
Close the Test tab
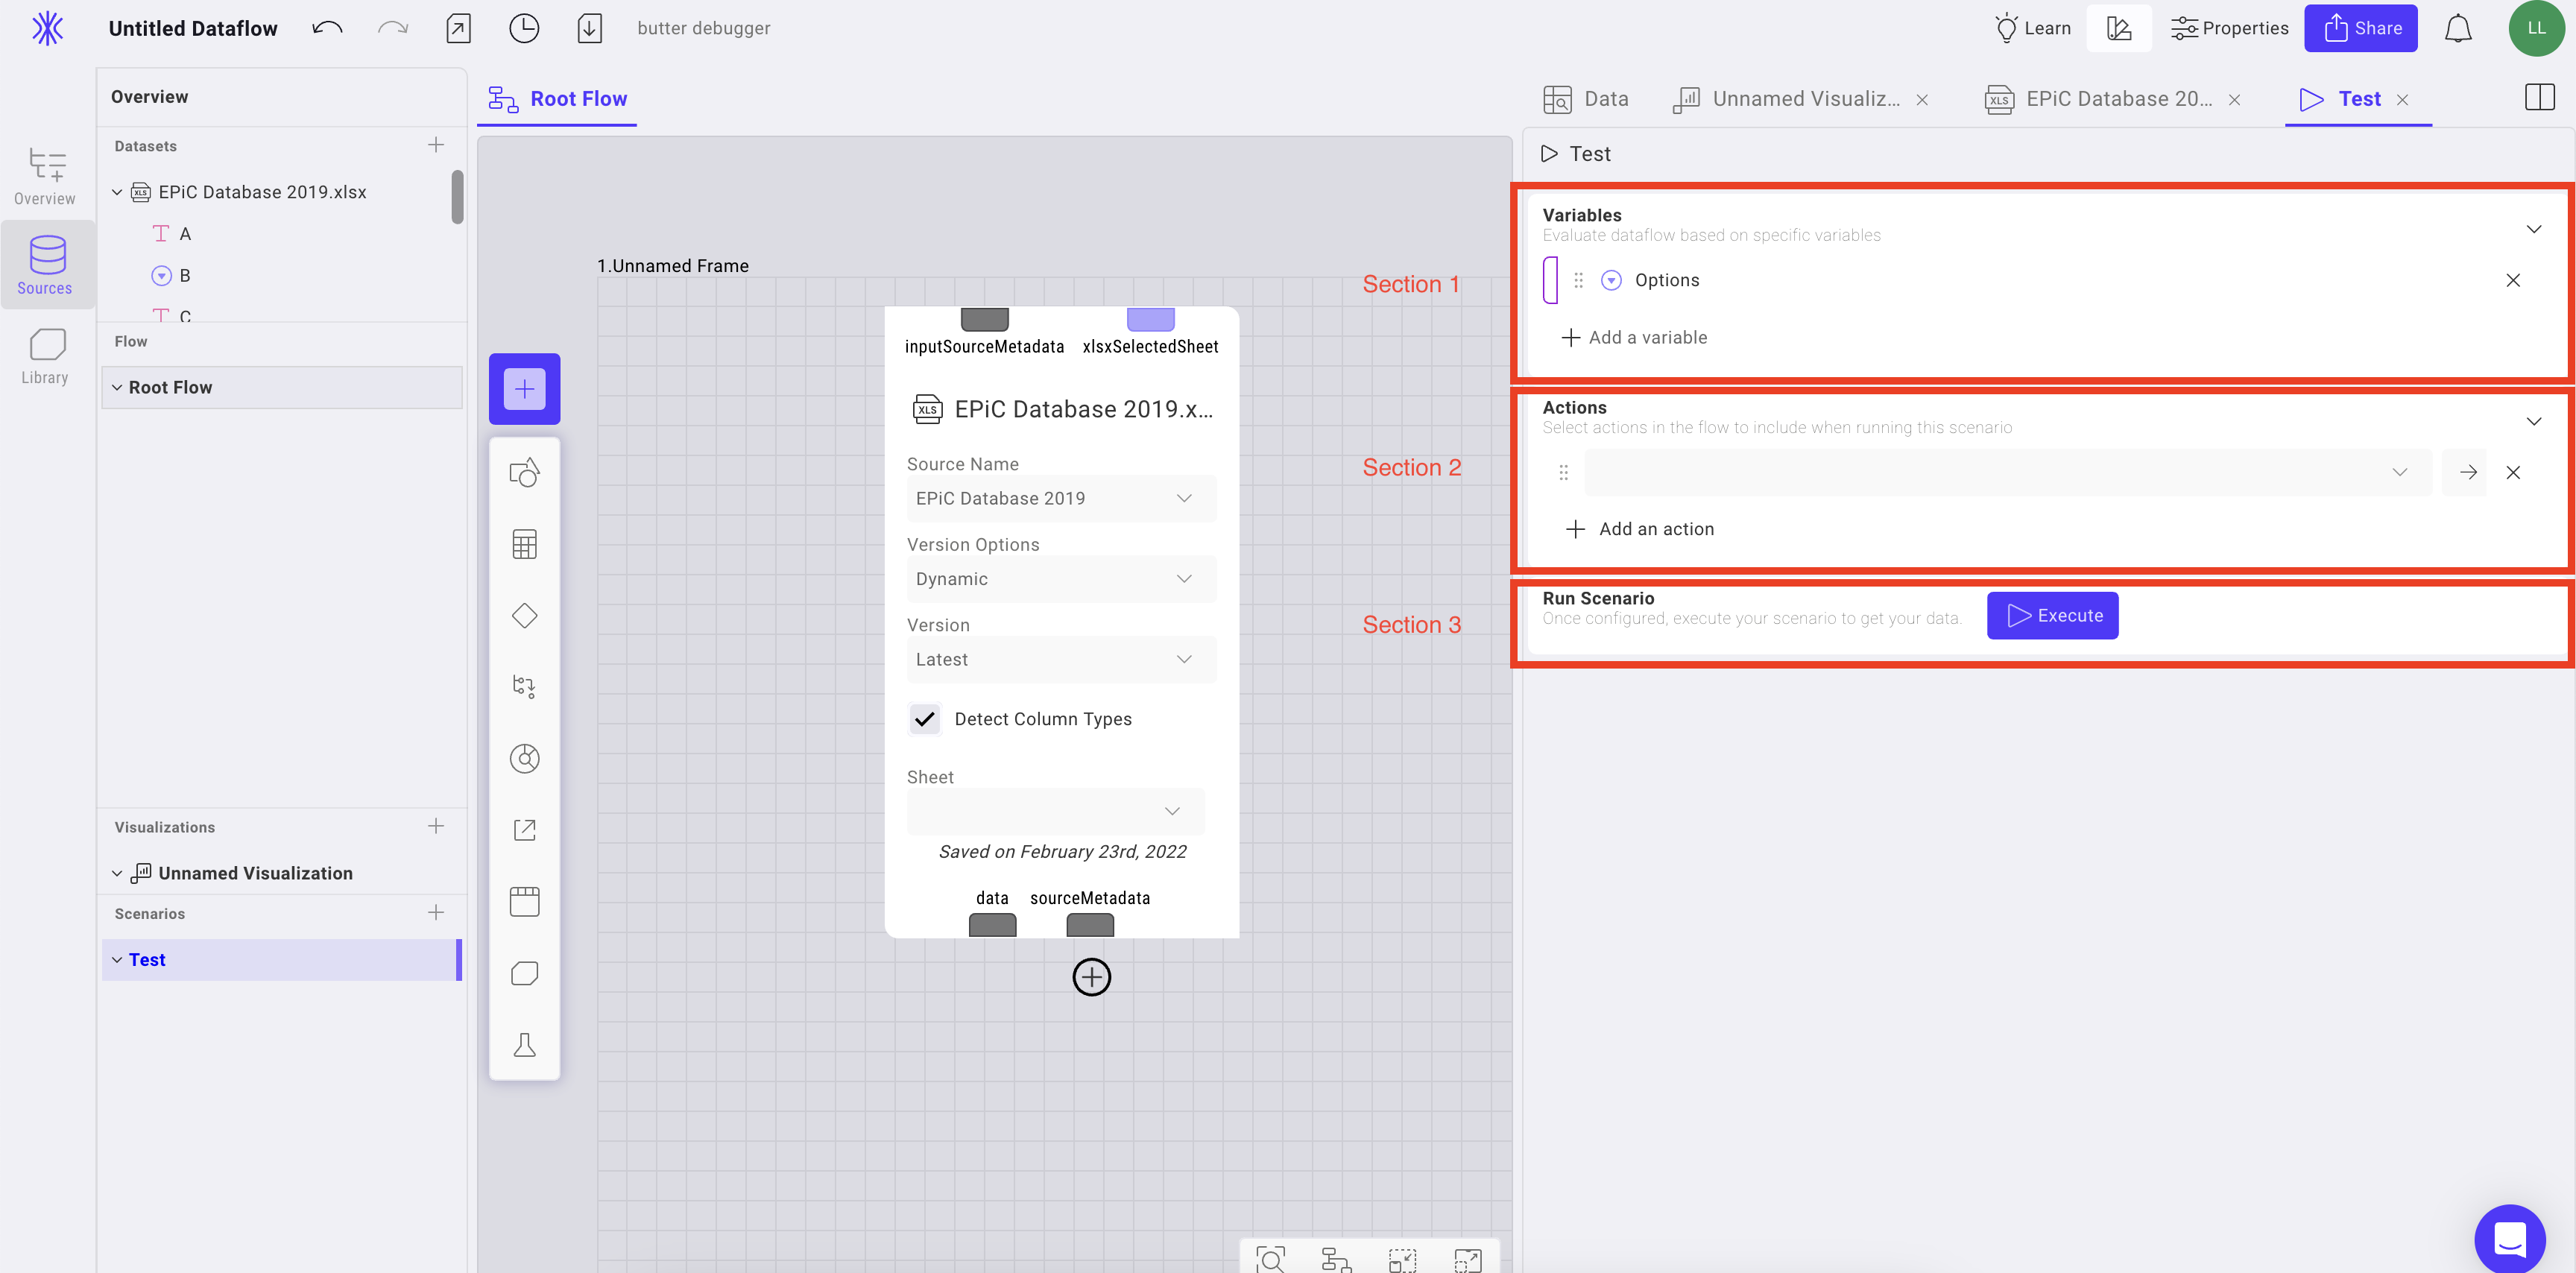point(2402,99)
